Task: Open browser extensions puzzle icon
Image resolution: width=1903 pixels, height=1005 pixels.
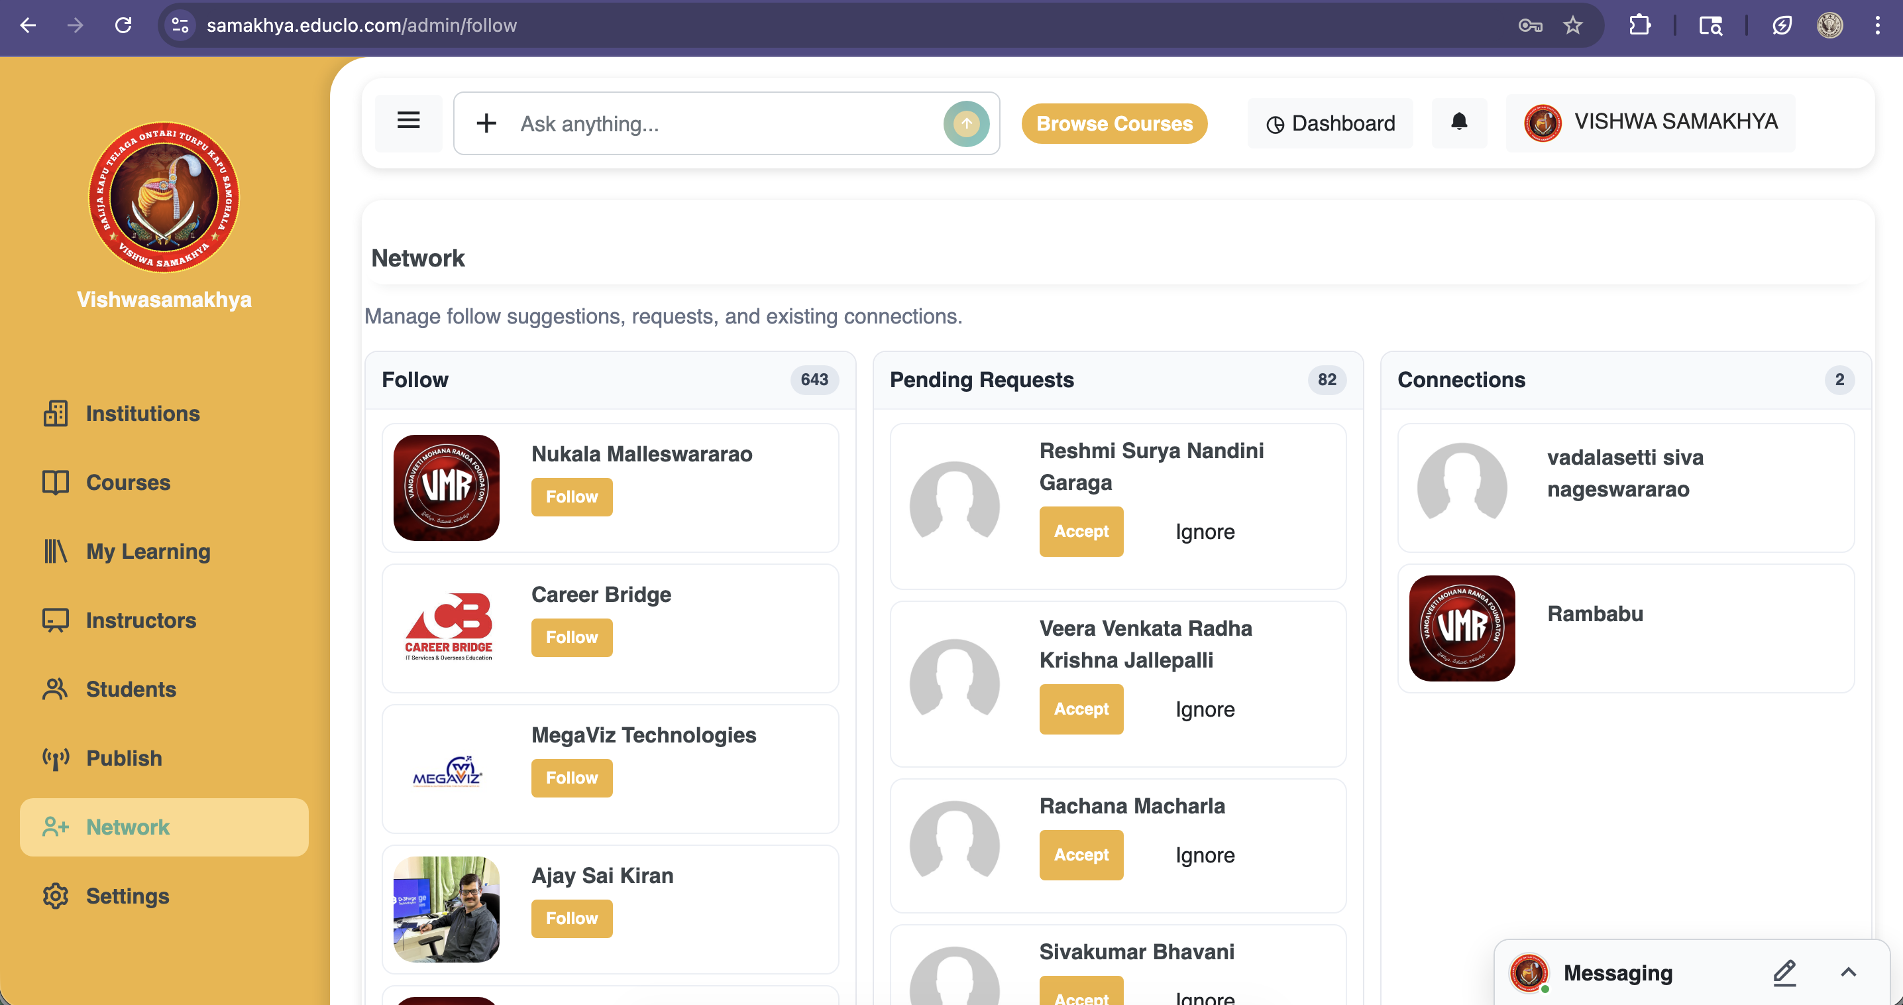Action: coord(1639,25)
